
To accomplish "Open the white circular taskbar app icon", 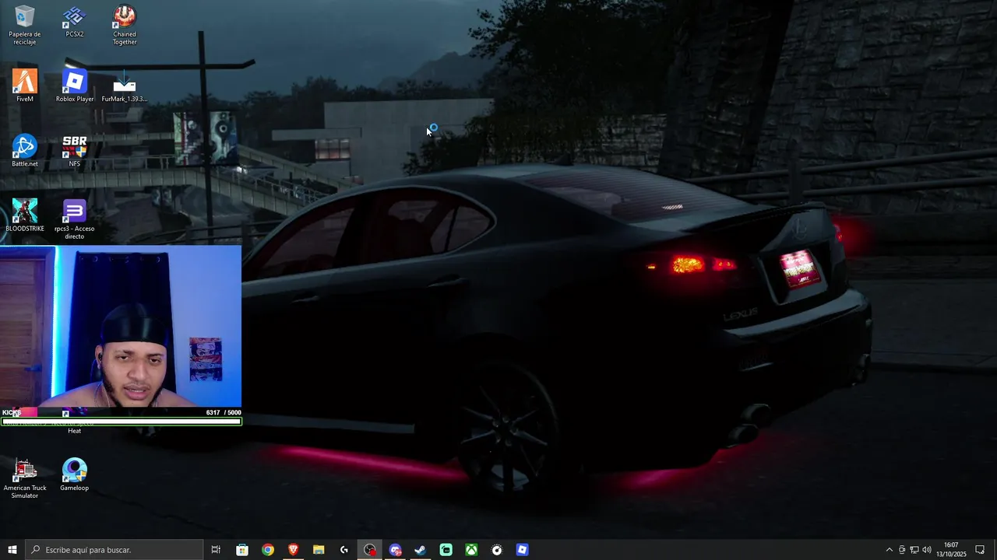I will [x=497, y=550].
